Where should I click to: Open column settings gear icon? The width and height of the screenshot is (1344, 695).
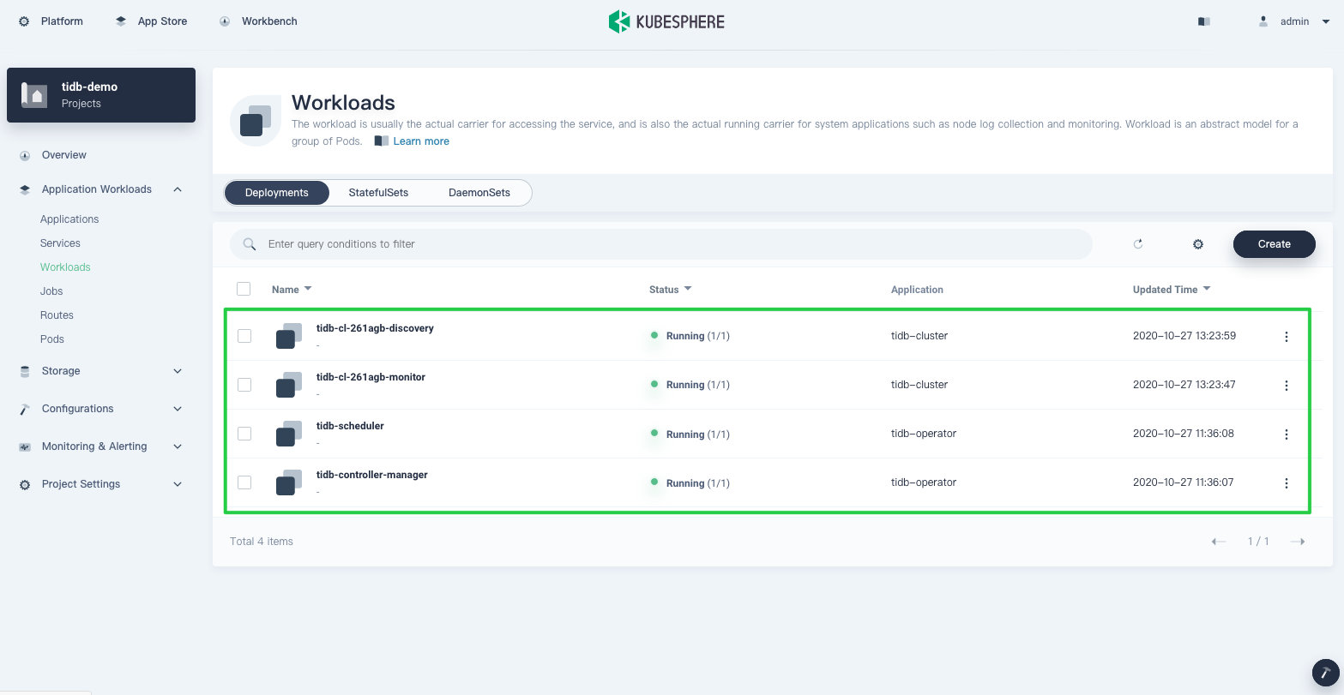click(1198, 244)
